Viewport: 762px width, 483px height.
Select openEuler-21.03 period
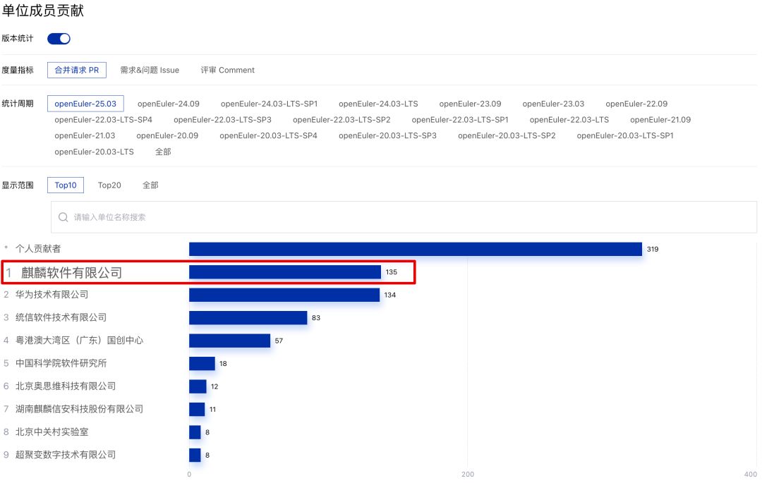tap(85, 135)
